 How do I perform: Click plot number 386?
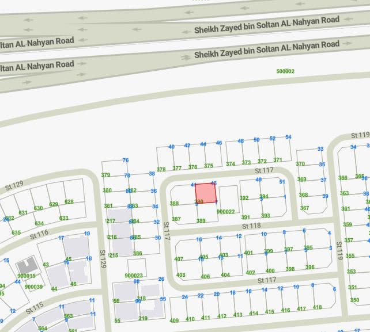(137, 253)
